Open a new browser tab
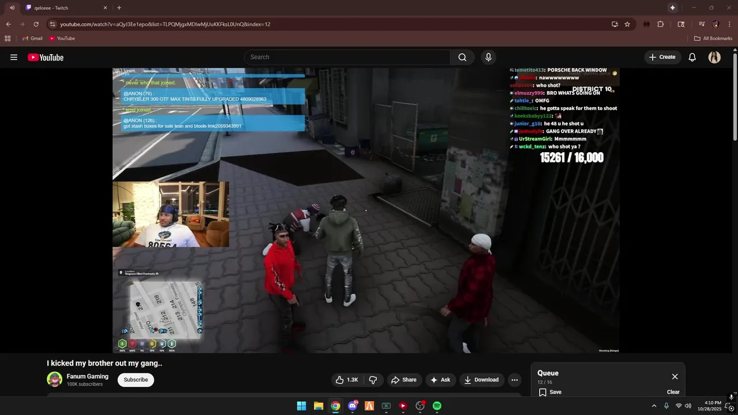This screenshot has width=738, height=415. point(119,7)
